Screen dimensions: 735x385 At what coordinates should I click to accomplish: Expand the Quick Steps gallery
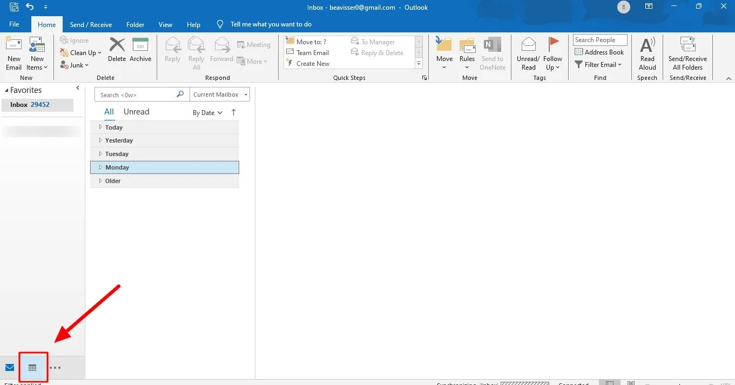[419, 63]
